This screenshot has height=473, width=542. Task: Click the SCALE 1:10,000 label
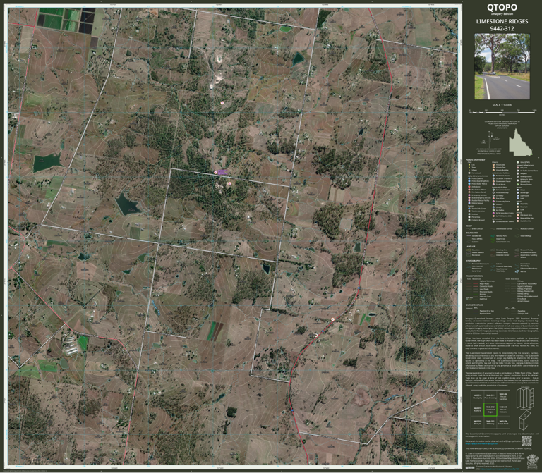pos(502,105)
